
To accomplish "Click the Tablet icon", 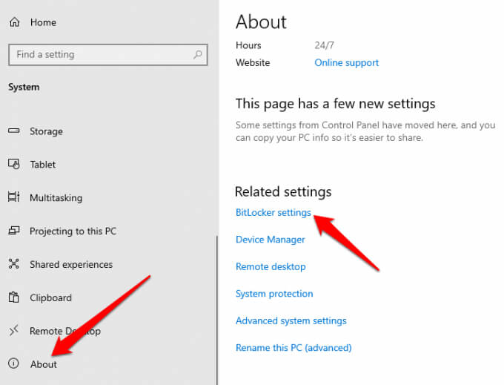I will 13,164.
